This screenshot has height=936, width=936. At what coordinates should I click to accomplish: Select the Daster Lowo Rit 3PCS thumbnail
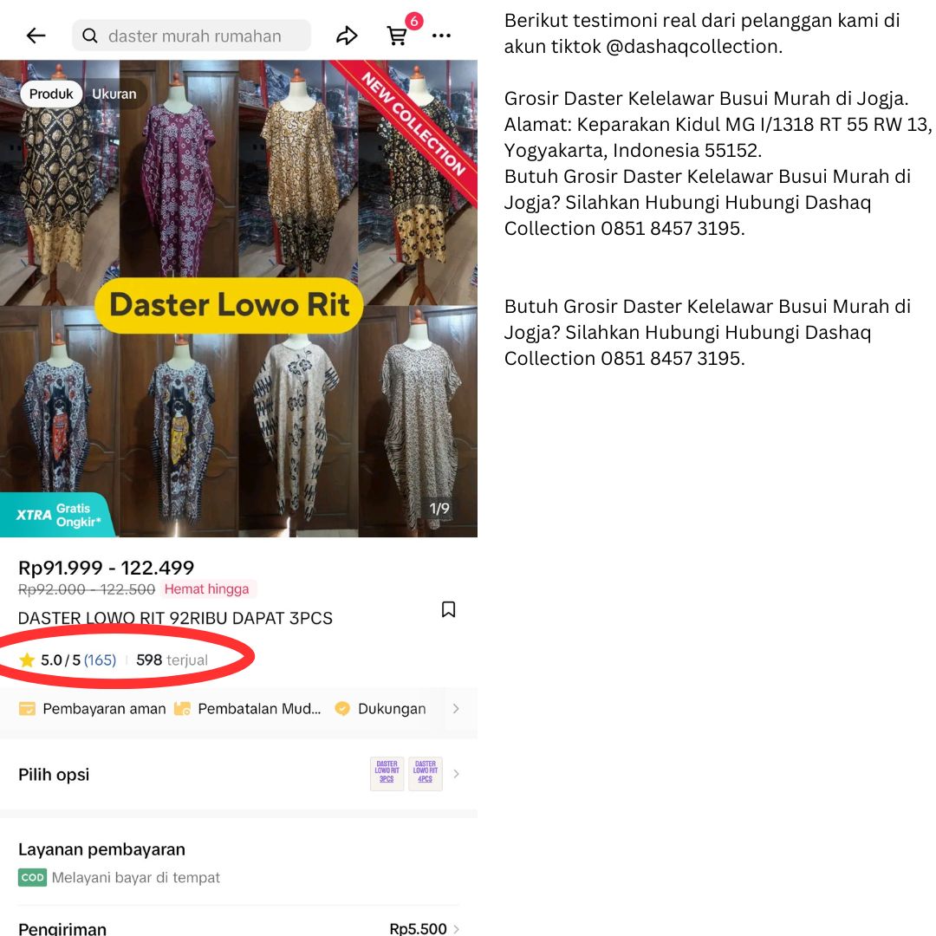(x=387, y=774)
